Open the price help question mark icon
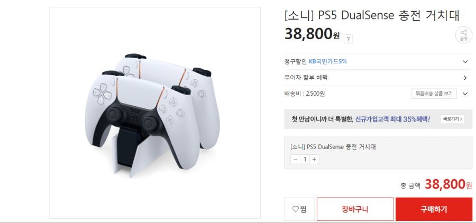476x223 pixels. [x=348, y=39]
